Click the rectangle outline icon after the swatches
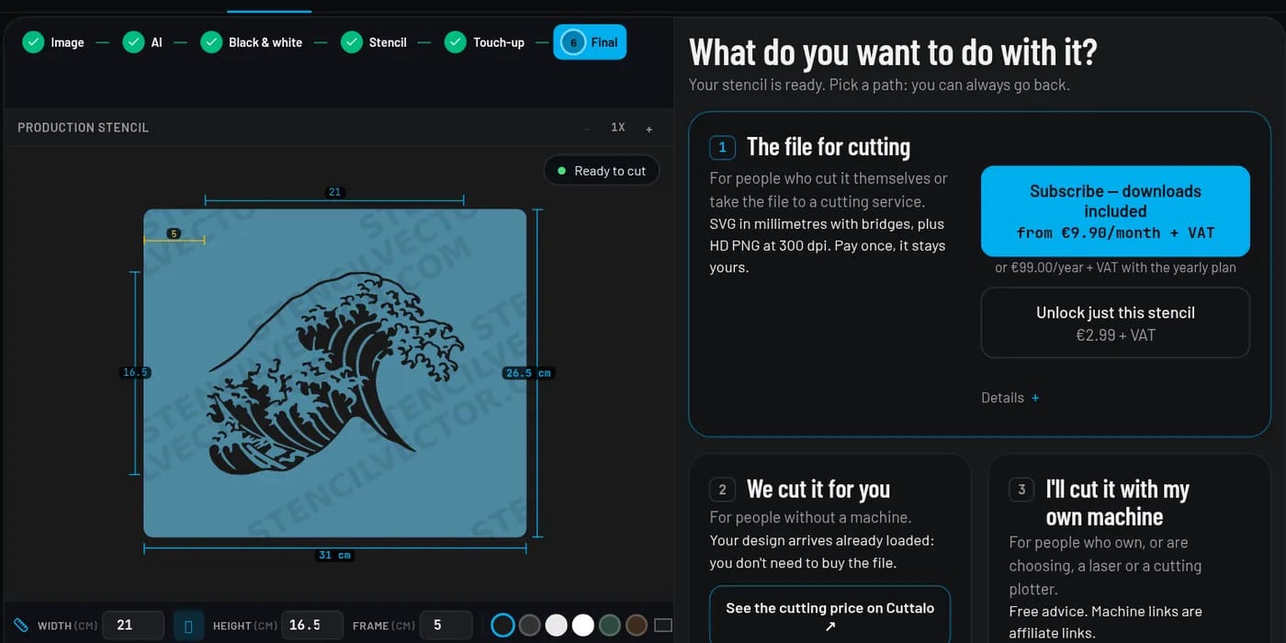This screenshot has height=643, width=1286. coord(663,626)
